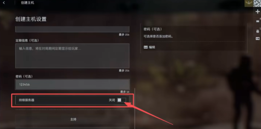Click the rank badge showing level 1
This screenshot has height=129, width=261.
click(249, 3)
